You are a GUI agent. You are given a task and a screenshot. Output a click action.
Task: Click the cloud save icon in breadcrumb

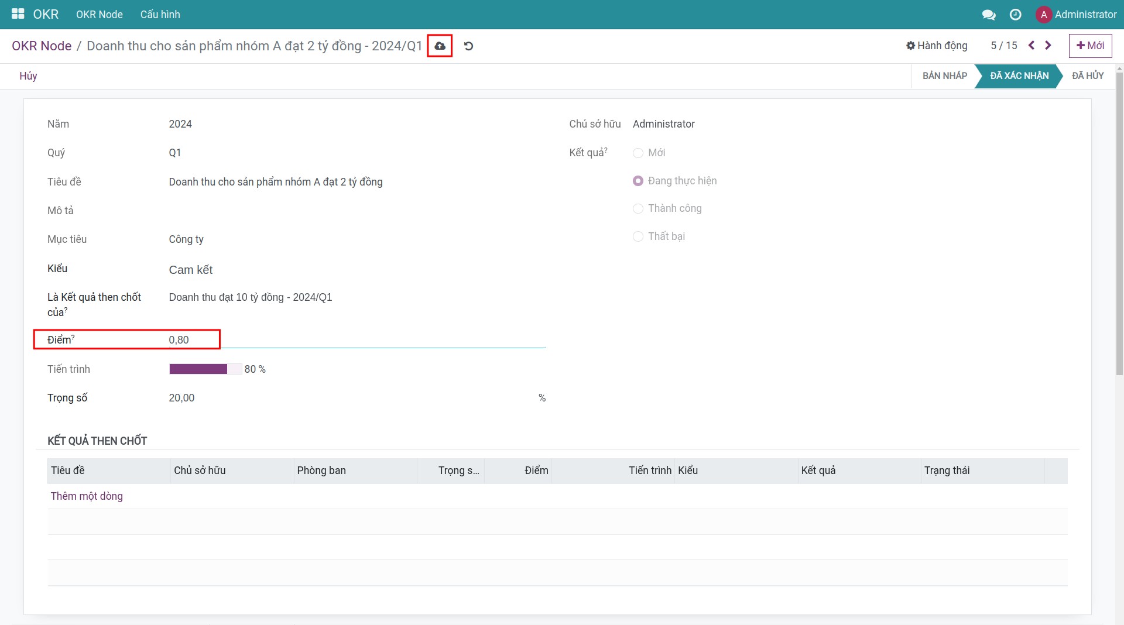click(440, 46)
